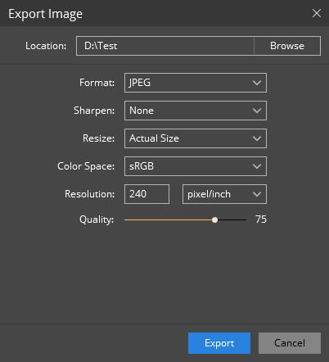Click the Resize dropdown chevron arrow
The image size is (329, 362).
pos(257,138)
